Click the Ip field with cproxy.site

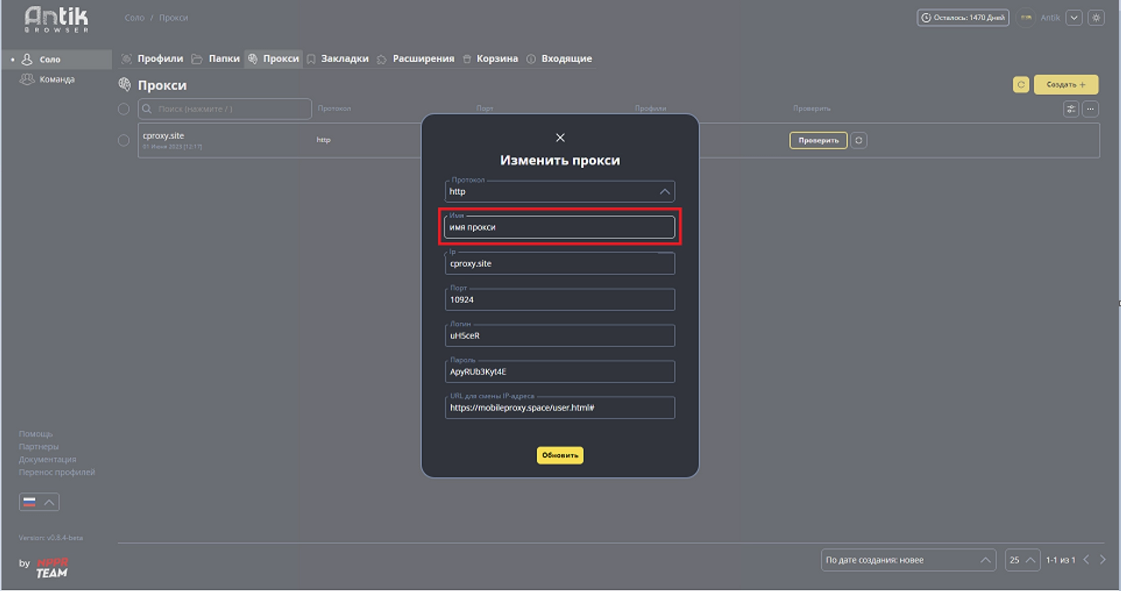[560, 264]
